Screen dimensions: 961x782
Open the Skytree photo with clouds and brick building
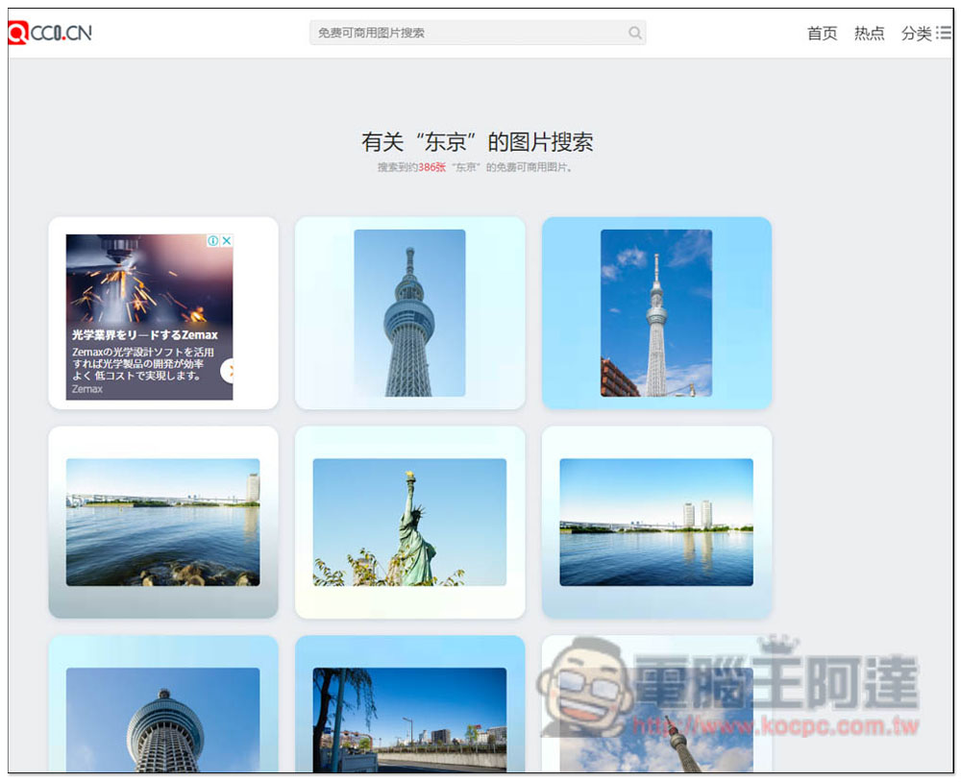(656, 313)
